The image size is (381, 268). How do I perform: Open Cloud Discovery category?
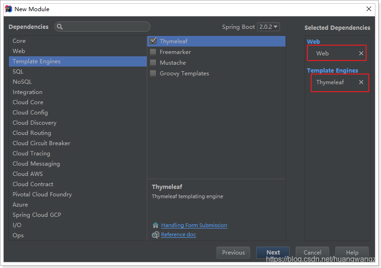(x=78, y=122)
